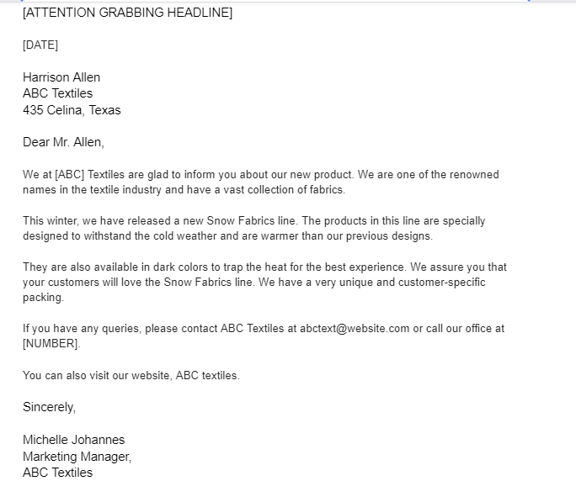Click 'ABC textiles' in the website sentence
The height and width of the screenshot is (481, 576).
207,376
